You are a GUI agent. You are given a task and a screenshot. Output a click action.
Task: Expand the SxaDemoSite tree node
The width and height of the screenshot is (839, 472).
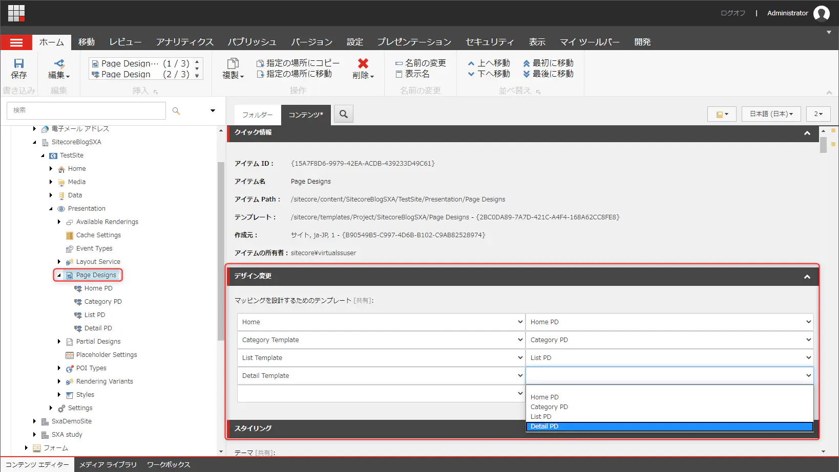pos(34,421)
